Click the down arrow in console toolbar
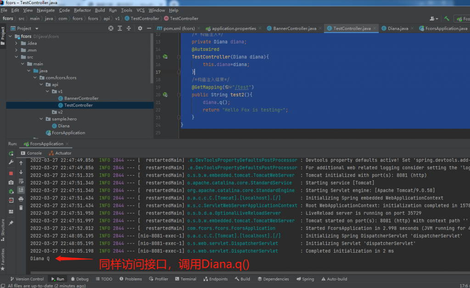Image resolution: width=470 pixels, height=288 pixels. click(21, 172)
